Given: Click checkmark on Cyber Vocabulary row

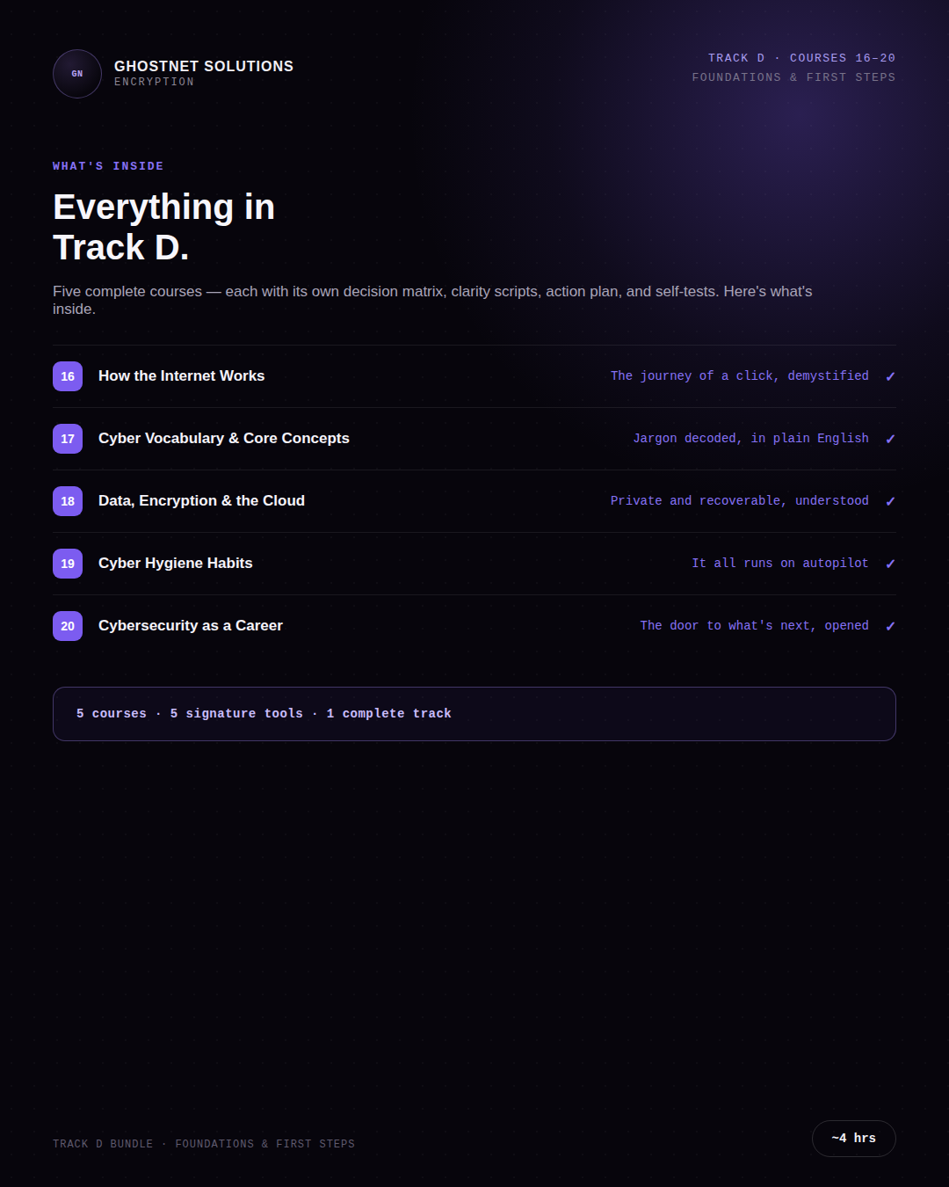Looking at the screenshot, I should click(890, 439).
